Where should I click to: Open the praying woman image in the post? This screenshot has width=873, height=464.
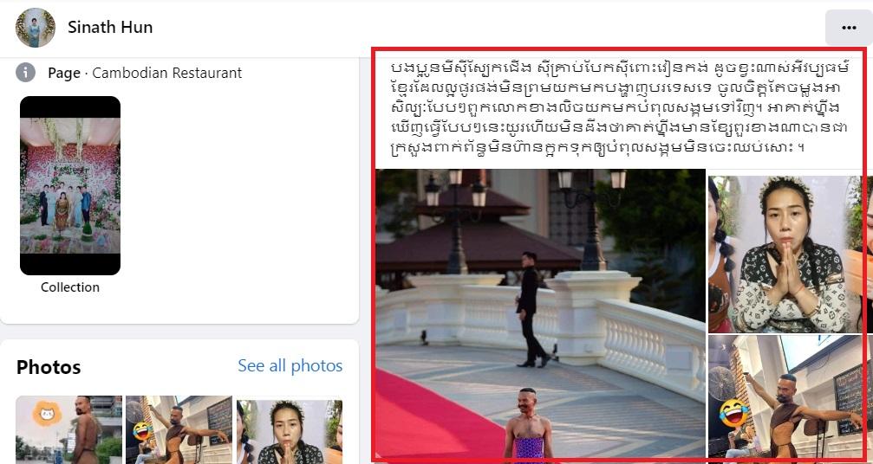786,255
